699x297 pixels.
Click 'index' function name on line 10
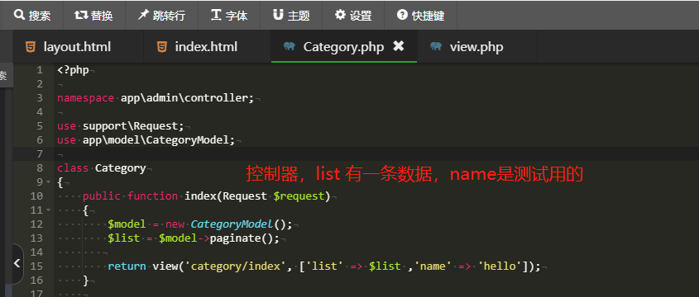click(x=200, y=196)
